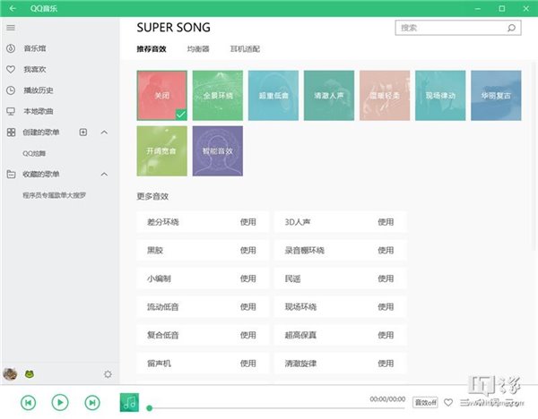Image resolution: width=538 pixels, height=419 pixels.
Task: Click 使用 for 民谣
Action: click(386, 278)
